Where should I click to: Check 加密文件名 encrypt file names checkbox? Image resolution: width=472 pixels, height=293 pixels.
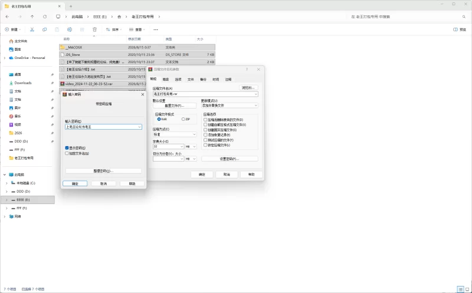[67, 153]
